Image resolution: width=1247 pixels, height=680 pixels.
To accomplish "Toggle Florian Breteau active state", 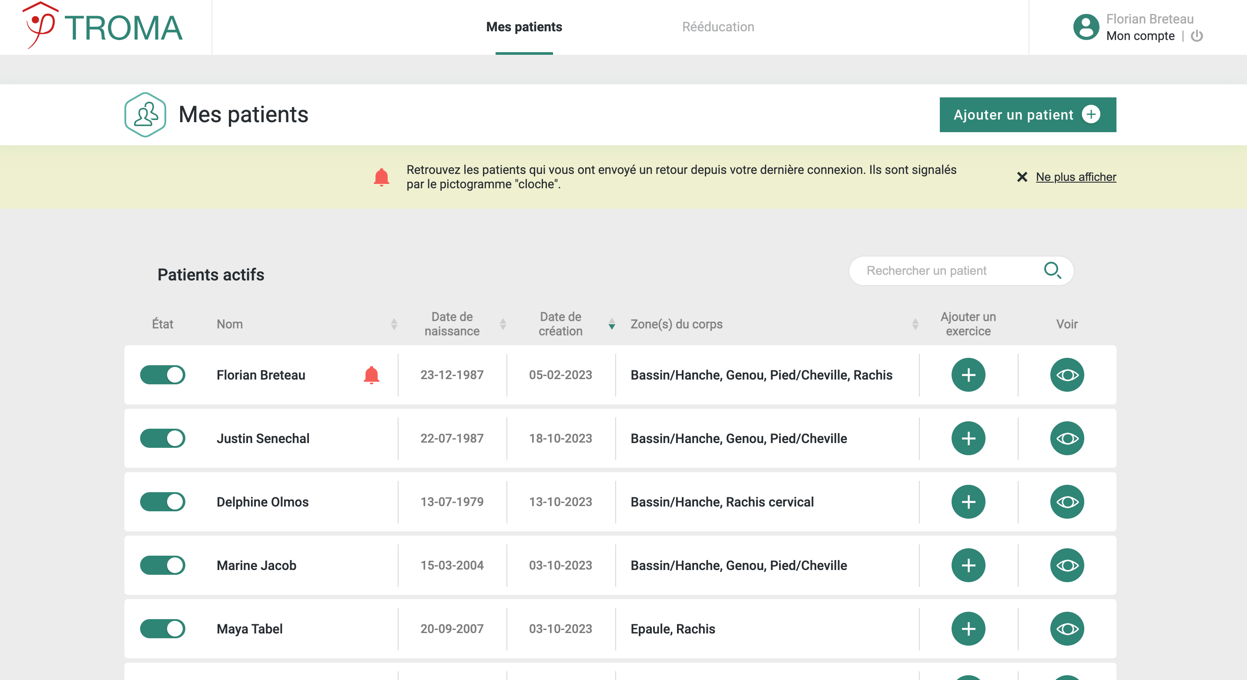I will click(163, 375).
